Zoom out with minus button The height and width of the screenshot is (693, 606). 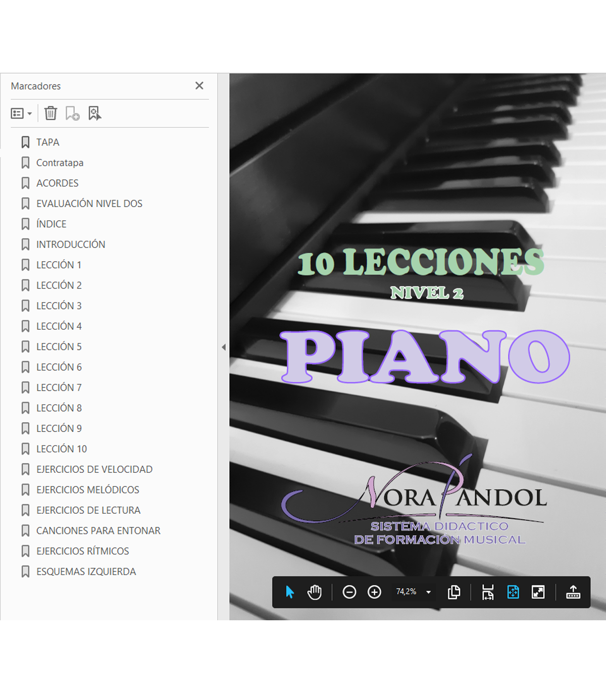[349, 592]
